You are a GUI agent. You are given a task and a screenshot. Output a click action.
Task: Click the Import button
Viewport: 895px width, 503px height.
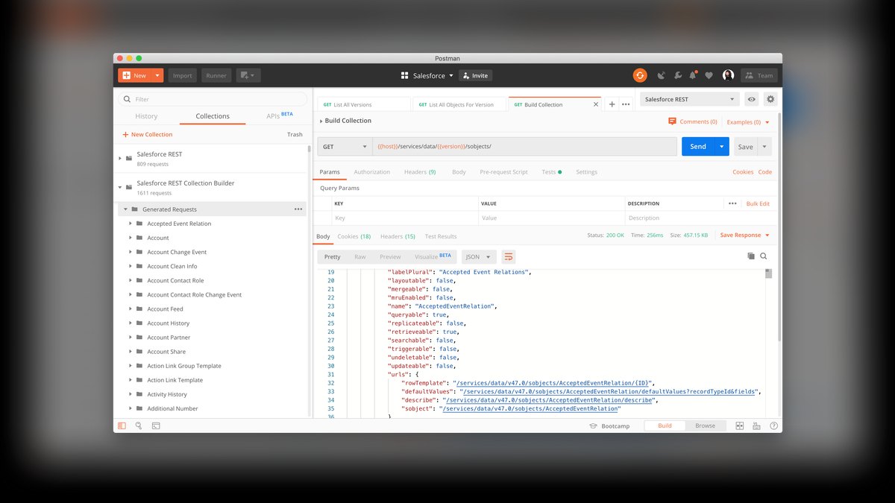(182, 75)
